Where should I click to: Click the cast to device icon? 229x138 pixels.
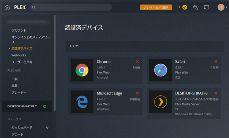click(x=206, y=7)
